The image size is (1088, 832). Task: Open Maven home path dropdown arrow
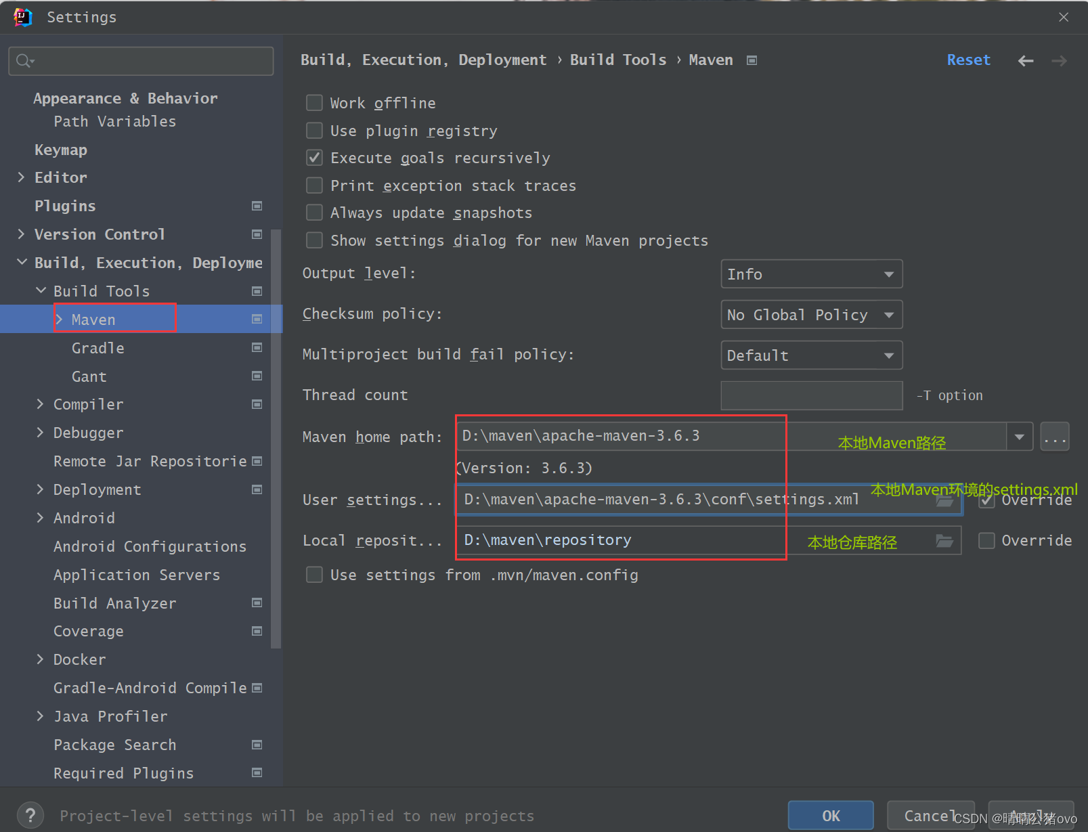click(x=1019, y=437)
